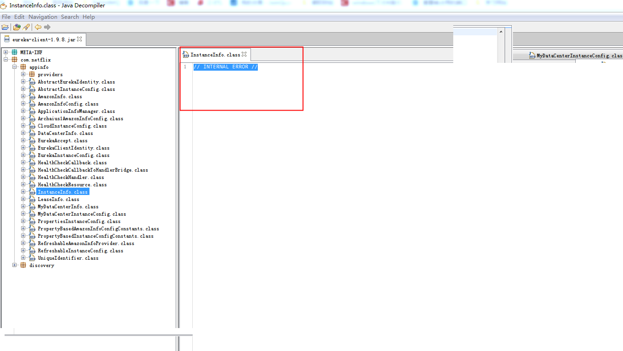The image size is (623, 351).
Task: Click the META-INF package icon
Action: pyautogui.click(x=15, y=52)
